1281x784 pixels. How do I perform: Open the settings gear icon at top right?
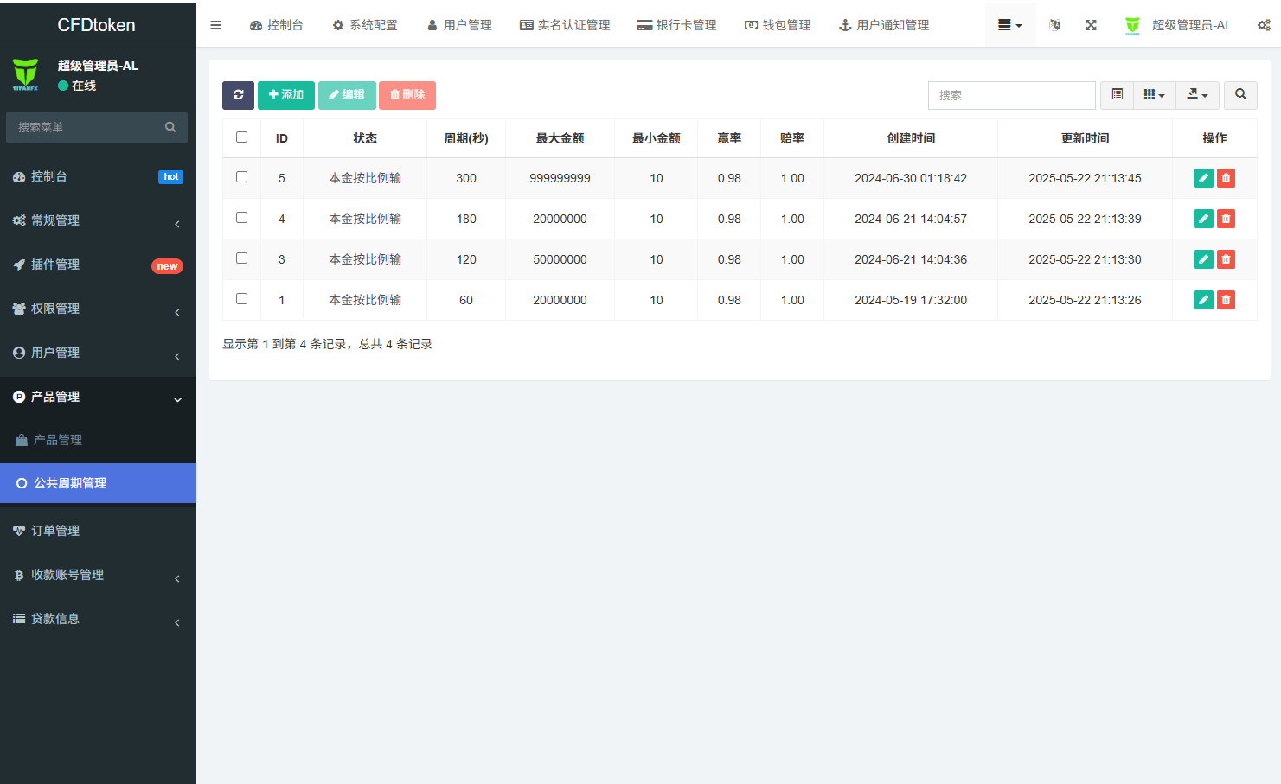(x=1265, y=25)
